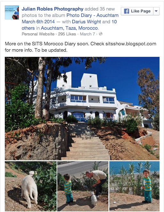164x212 pixels.
Task: Open the large white building photo
Action: point(82,109)
